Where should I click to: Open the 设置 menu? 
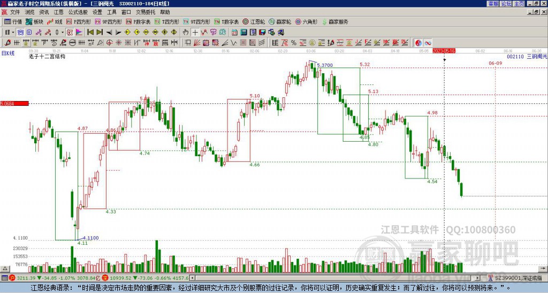pyautogui.click(x=97, y=12)
